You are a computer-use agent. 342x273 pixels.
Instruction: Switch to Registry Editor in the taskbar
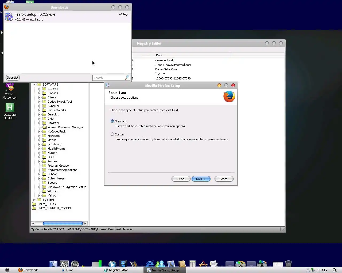[116, 270]
